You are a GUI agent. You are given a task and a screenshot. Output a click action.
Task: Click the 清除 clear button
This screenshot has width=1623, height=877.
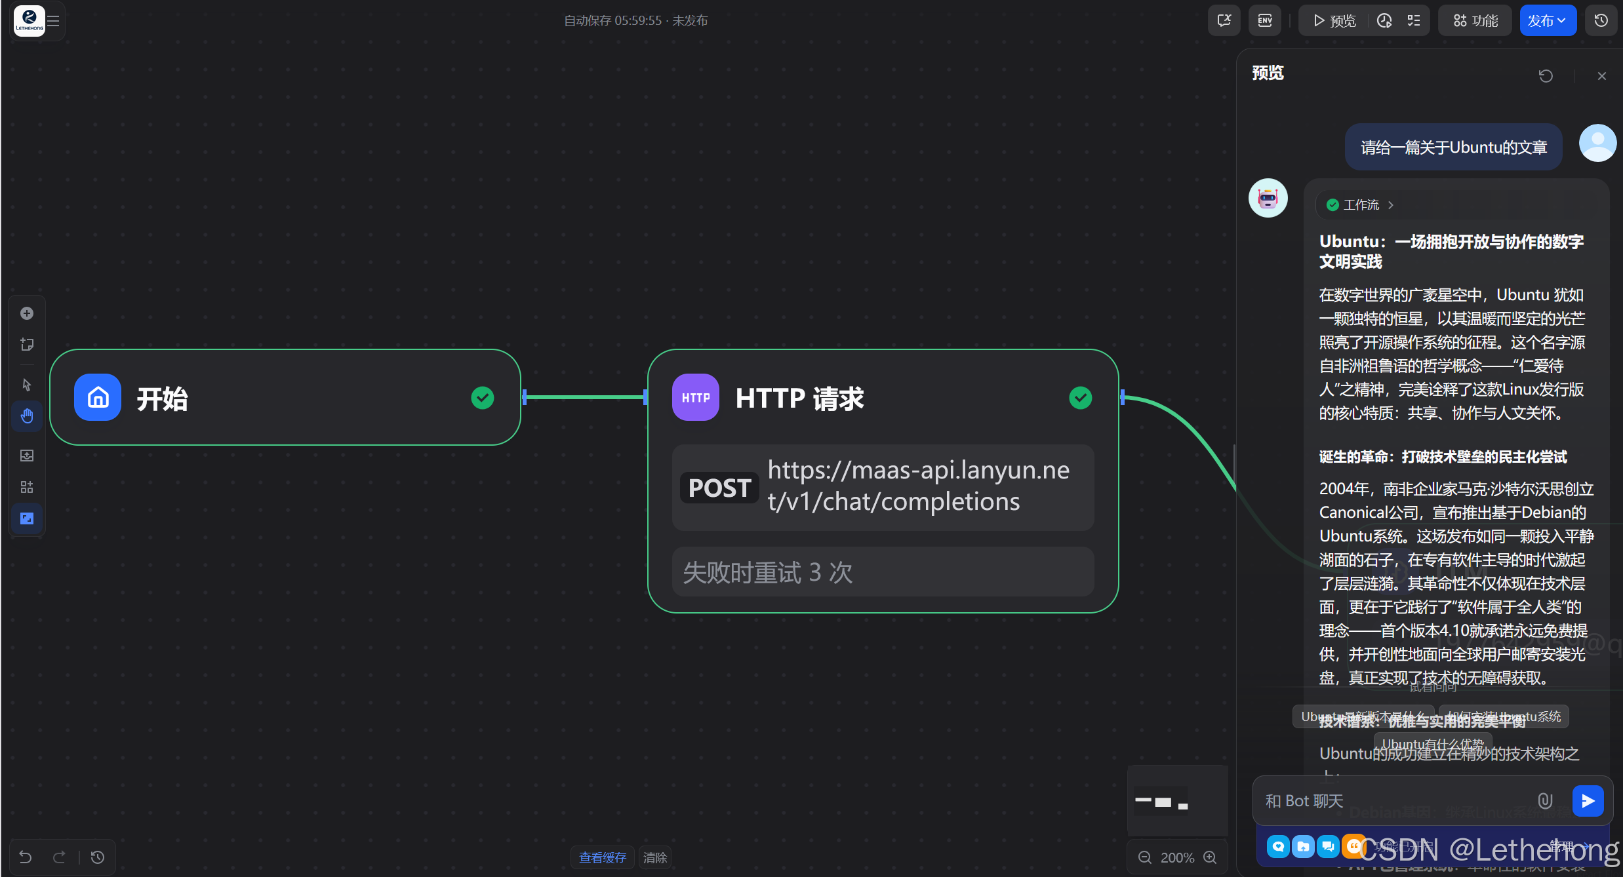tap(654, 857)
